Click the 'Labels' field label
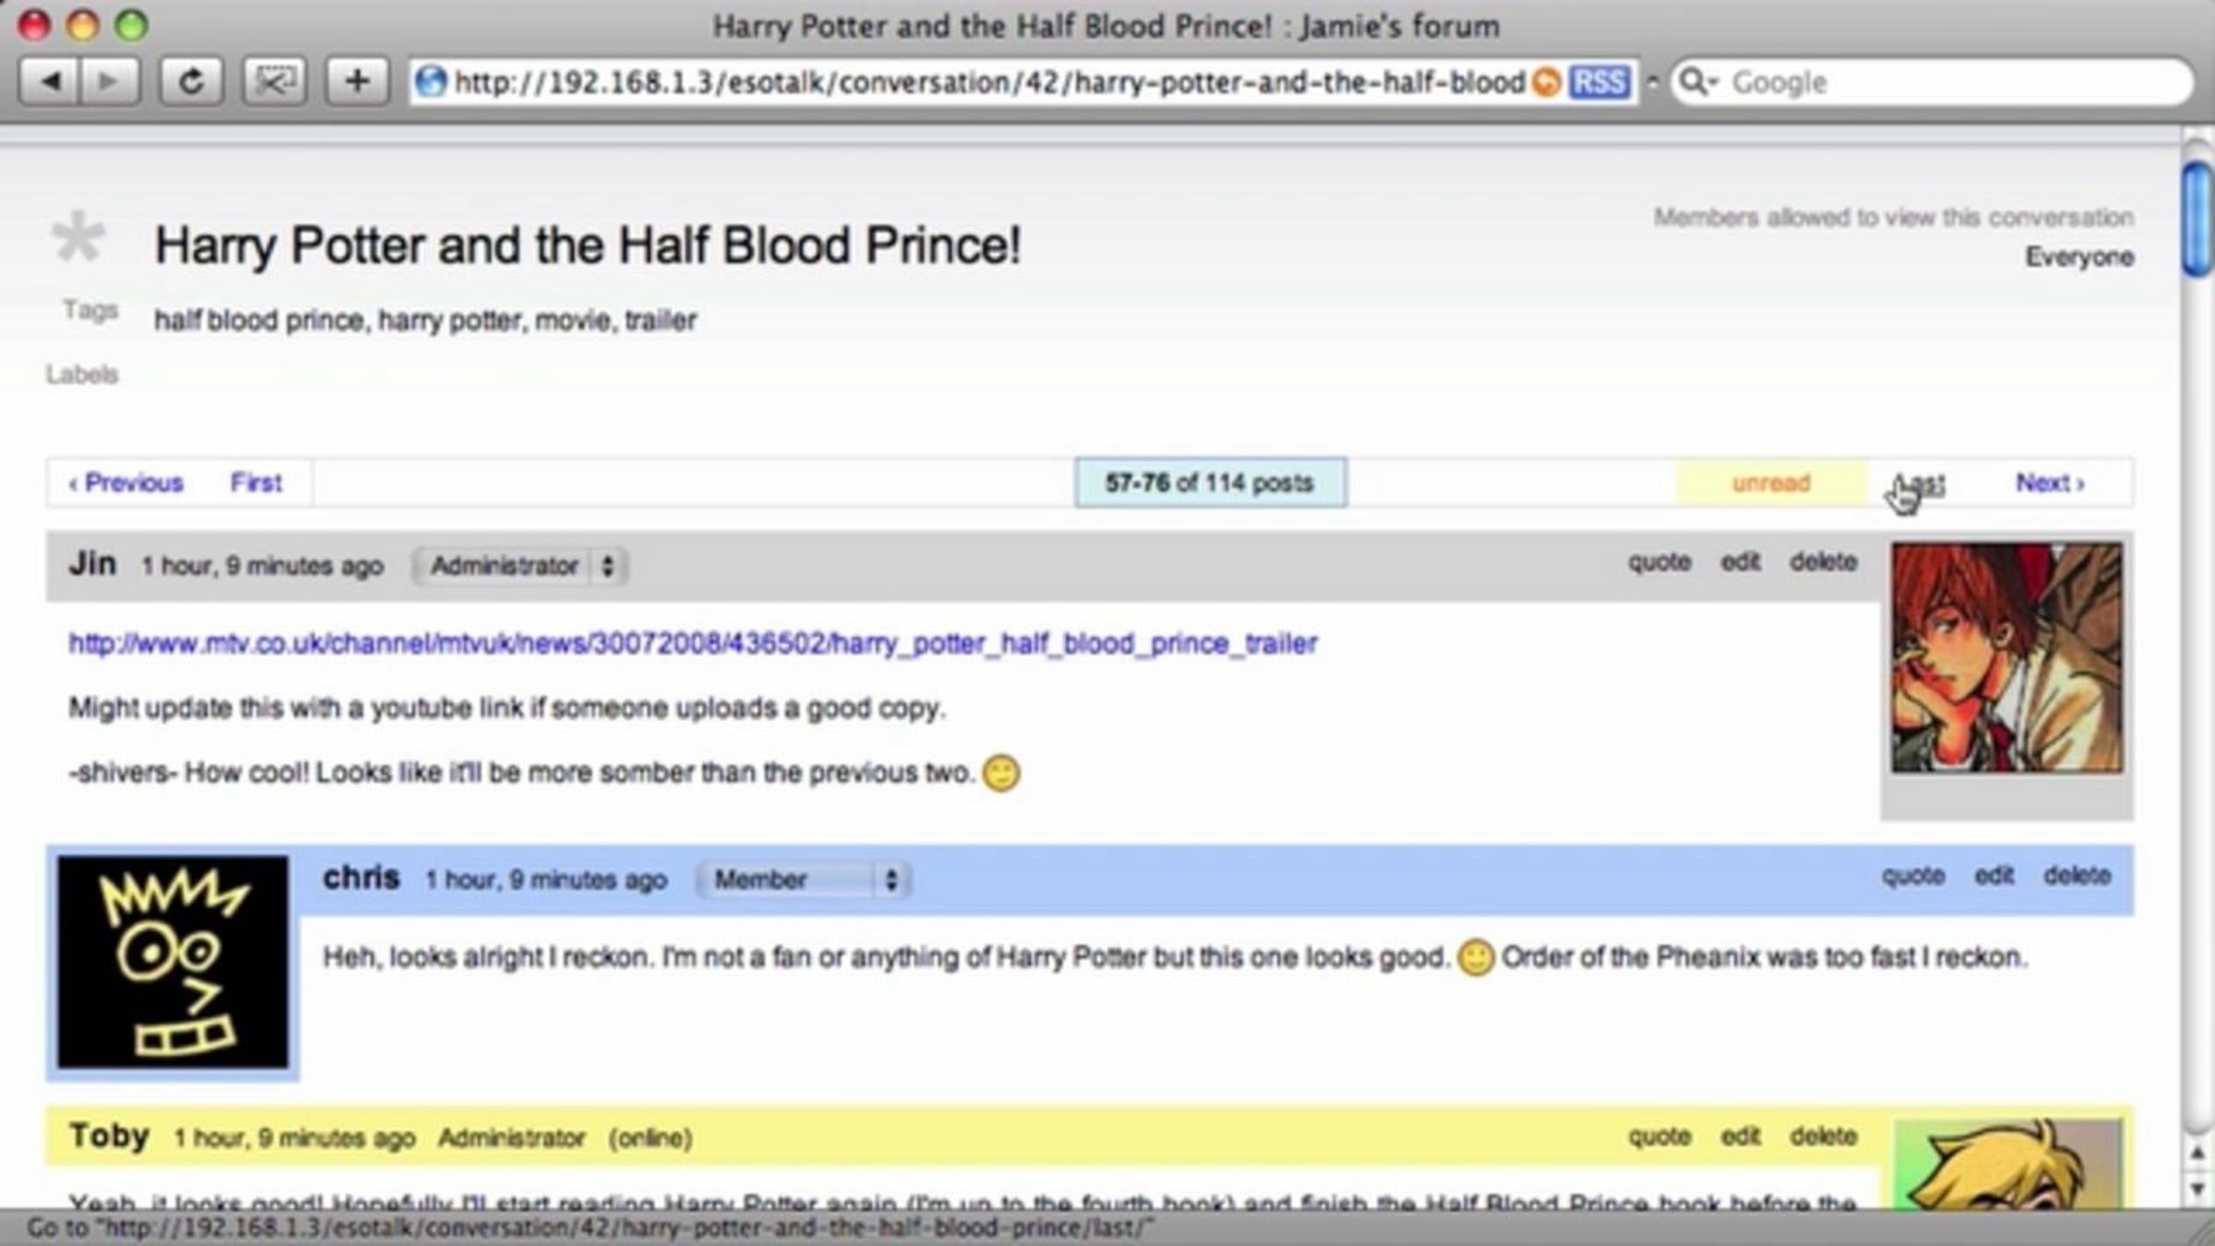This screenshot has width=2215, height=1246. click(82, 375)
